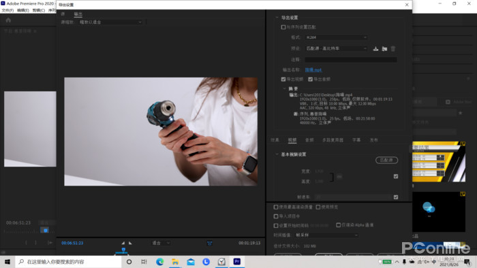
Task: Enable 导入项目中 checkbox
Action: tap(276, 216)
